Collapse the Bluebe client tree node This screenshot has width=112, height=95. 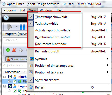pyautogui.click(x=4, y=77)
